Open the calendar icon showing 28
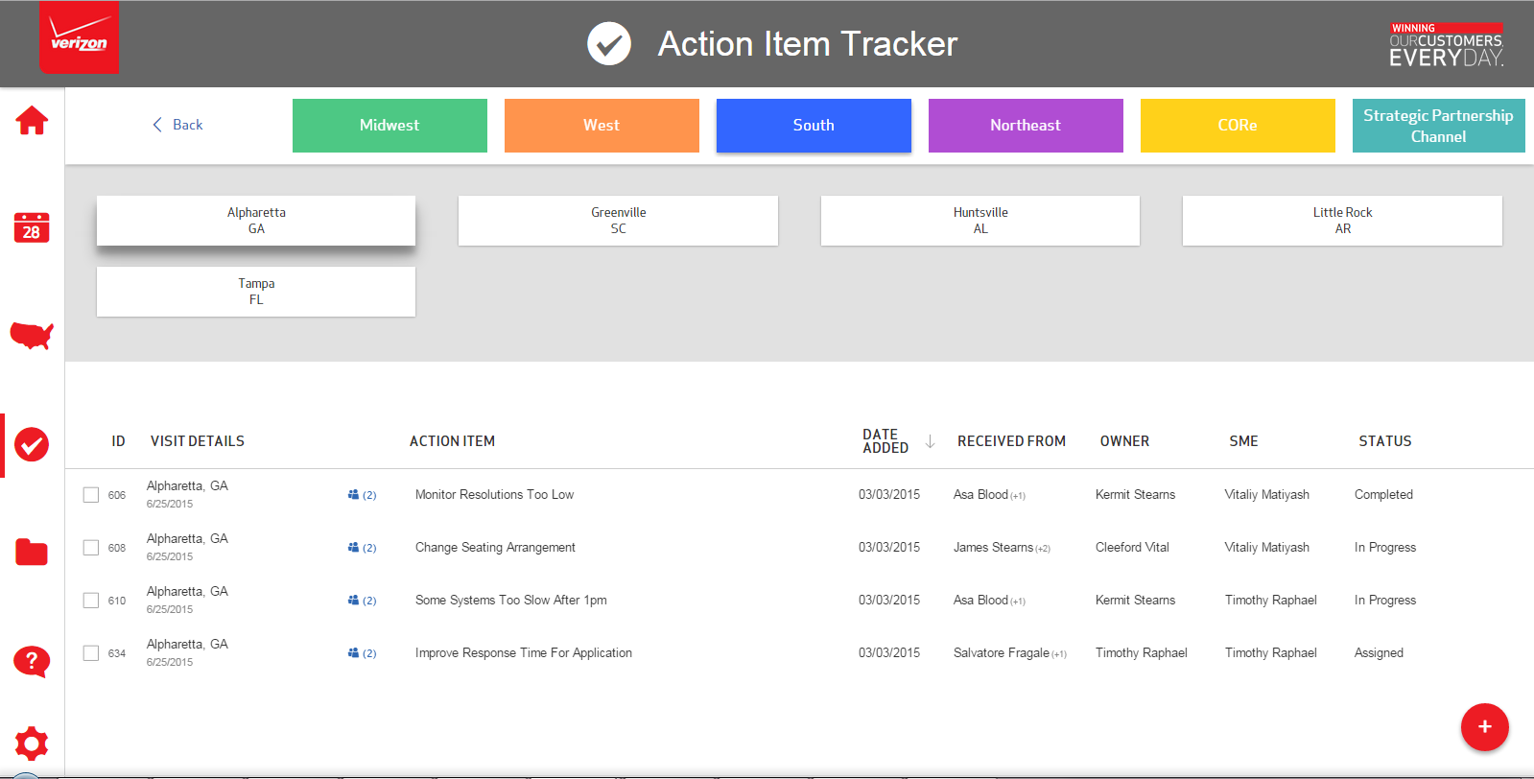1534x779 pixels. click(32, 228)
